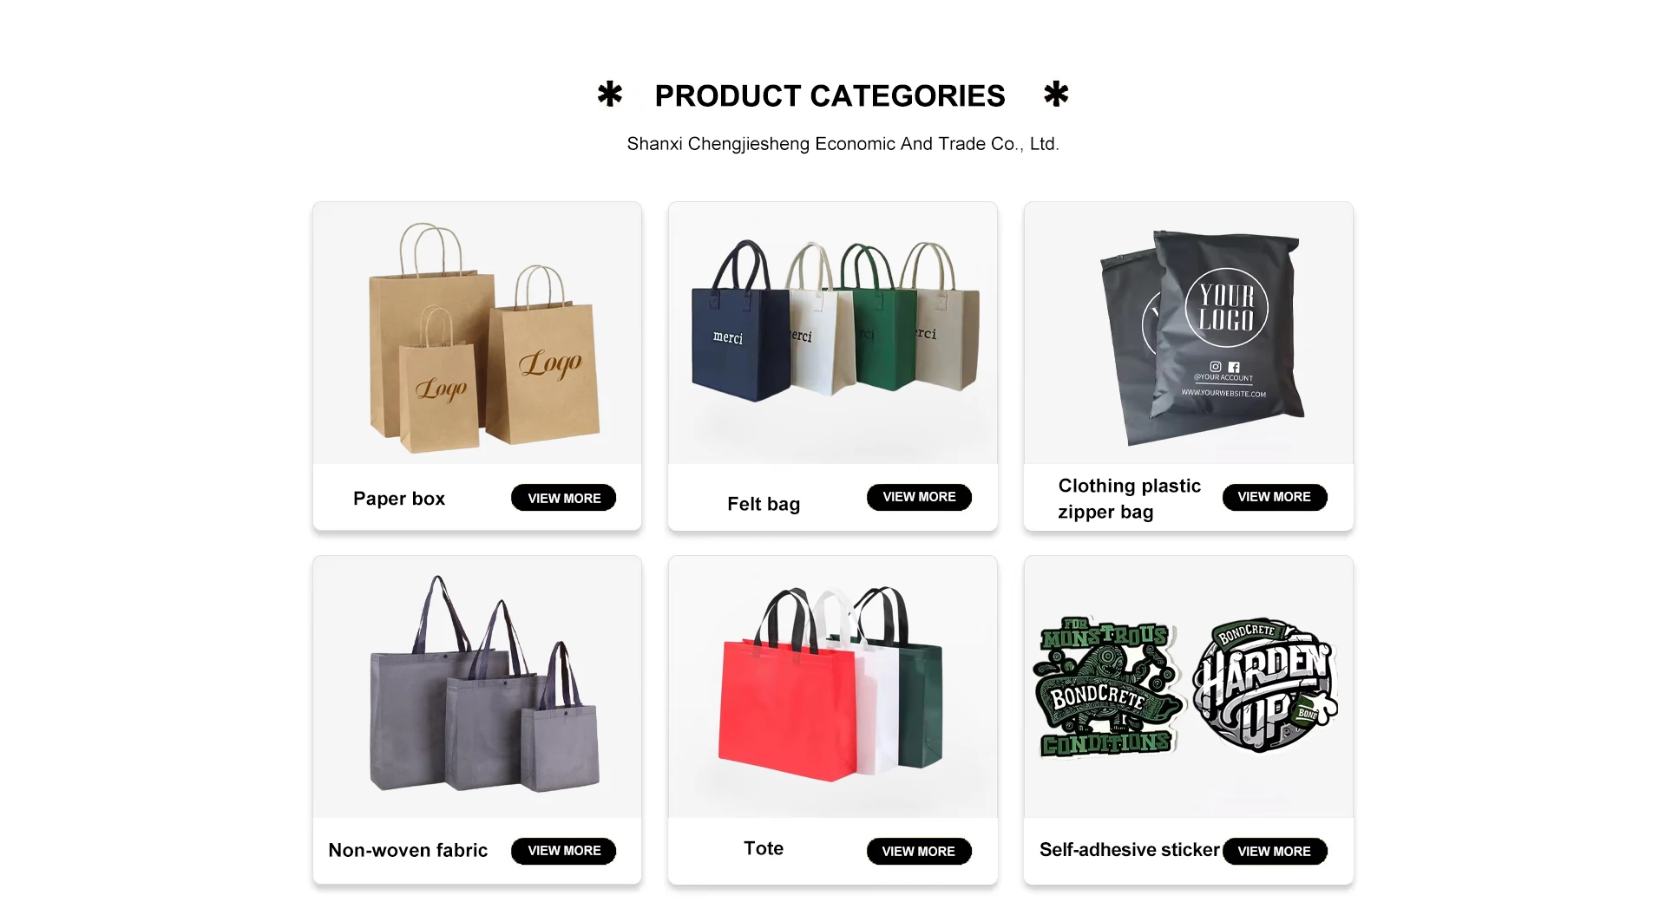Click the Self-adhesive sticker label
The height and width of the screenshot is (902, 1666).
click(x=1130, y=850)
